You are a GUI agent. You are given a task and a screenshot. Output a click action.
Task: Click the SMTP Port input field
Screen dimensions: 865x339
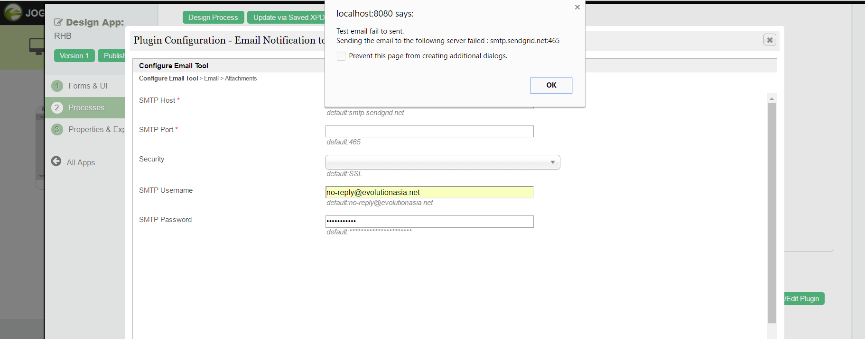pos(429,131)
